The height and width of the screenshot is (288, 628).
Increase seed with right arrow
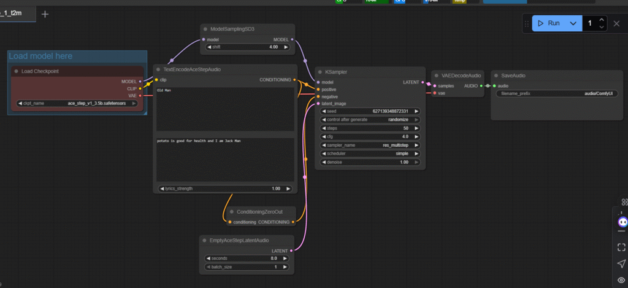pos(416,111)
